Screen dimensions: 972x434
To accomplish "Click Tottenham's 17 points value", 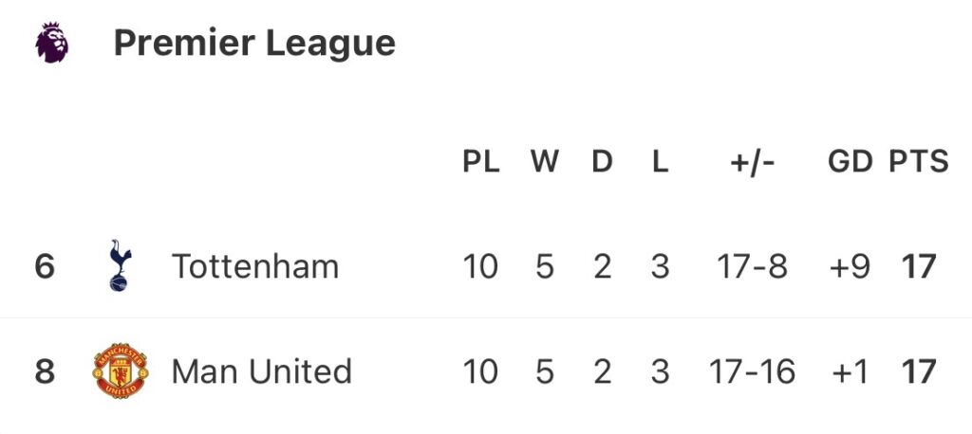I will coord(919,267).
